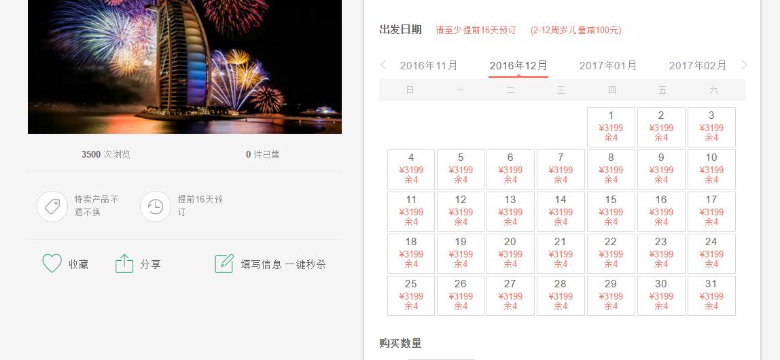Viewport: 780px width, 360px height.
Task: Go to next months with right arrow
Action: 744,65
